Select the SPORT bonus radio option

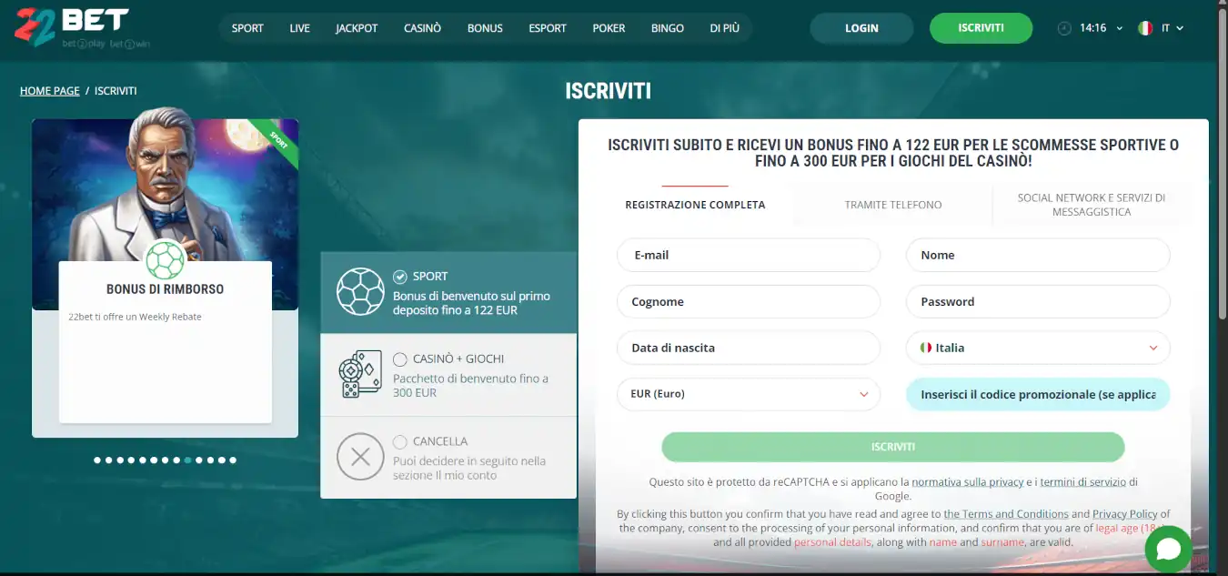pyautogui.click(x=400, y=277)
